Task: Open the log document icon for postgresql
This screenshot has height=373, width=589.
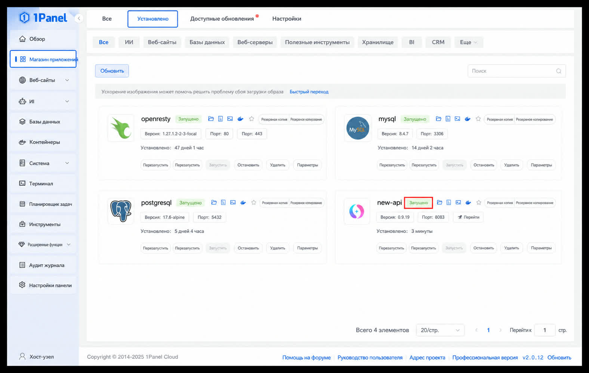Action: coord(223,203)
